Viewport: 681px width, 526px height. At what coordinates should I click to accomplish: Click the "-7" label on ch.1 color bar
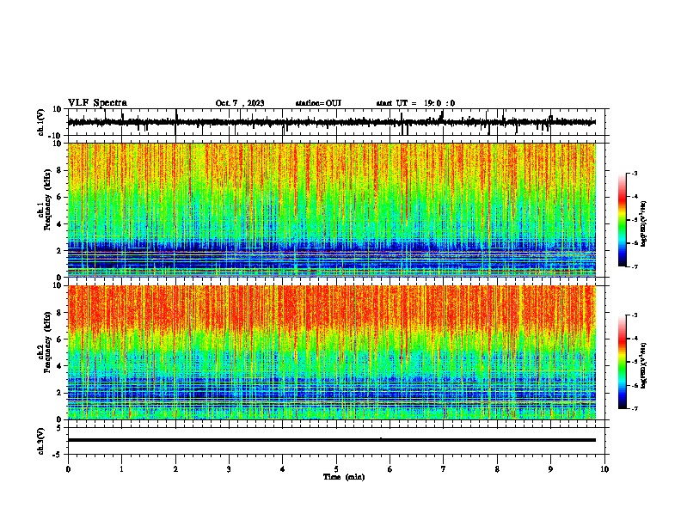635,266
